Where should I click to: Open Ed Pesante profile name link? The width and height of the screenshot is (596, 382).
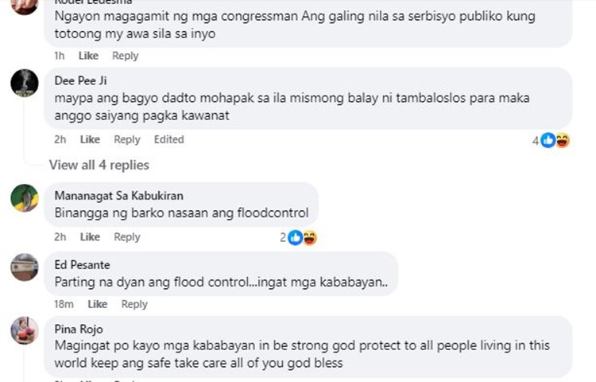(x=82, y=265)
